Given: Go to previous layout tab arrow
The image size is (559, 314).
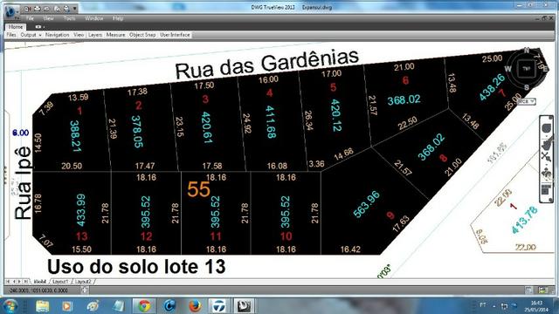Looking at the screenshot, I should tap(14, 281).
